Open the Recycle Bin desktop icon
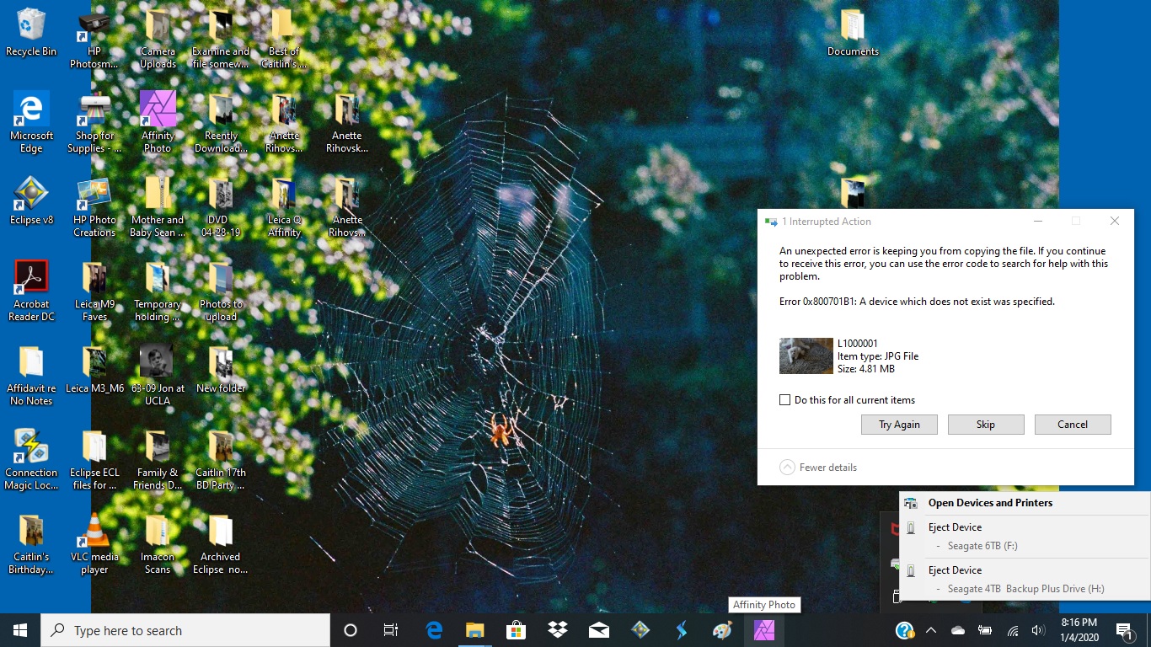The width and height of the screenshot is (1151, 647). tap(31, 34)
